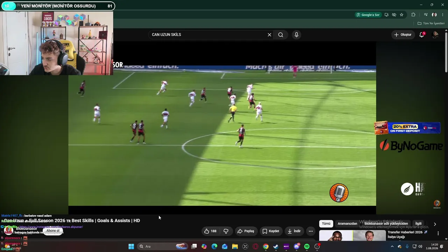Select the Aramanızdan filter chip
448x252 pixels.
[x=347, y=224]
